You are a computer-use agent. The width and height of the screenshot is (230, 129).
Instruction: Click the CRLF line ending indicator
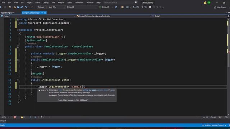tap(227, 117)
